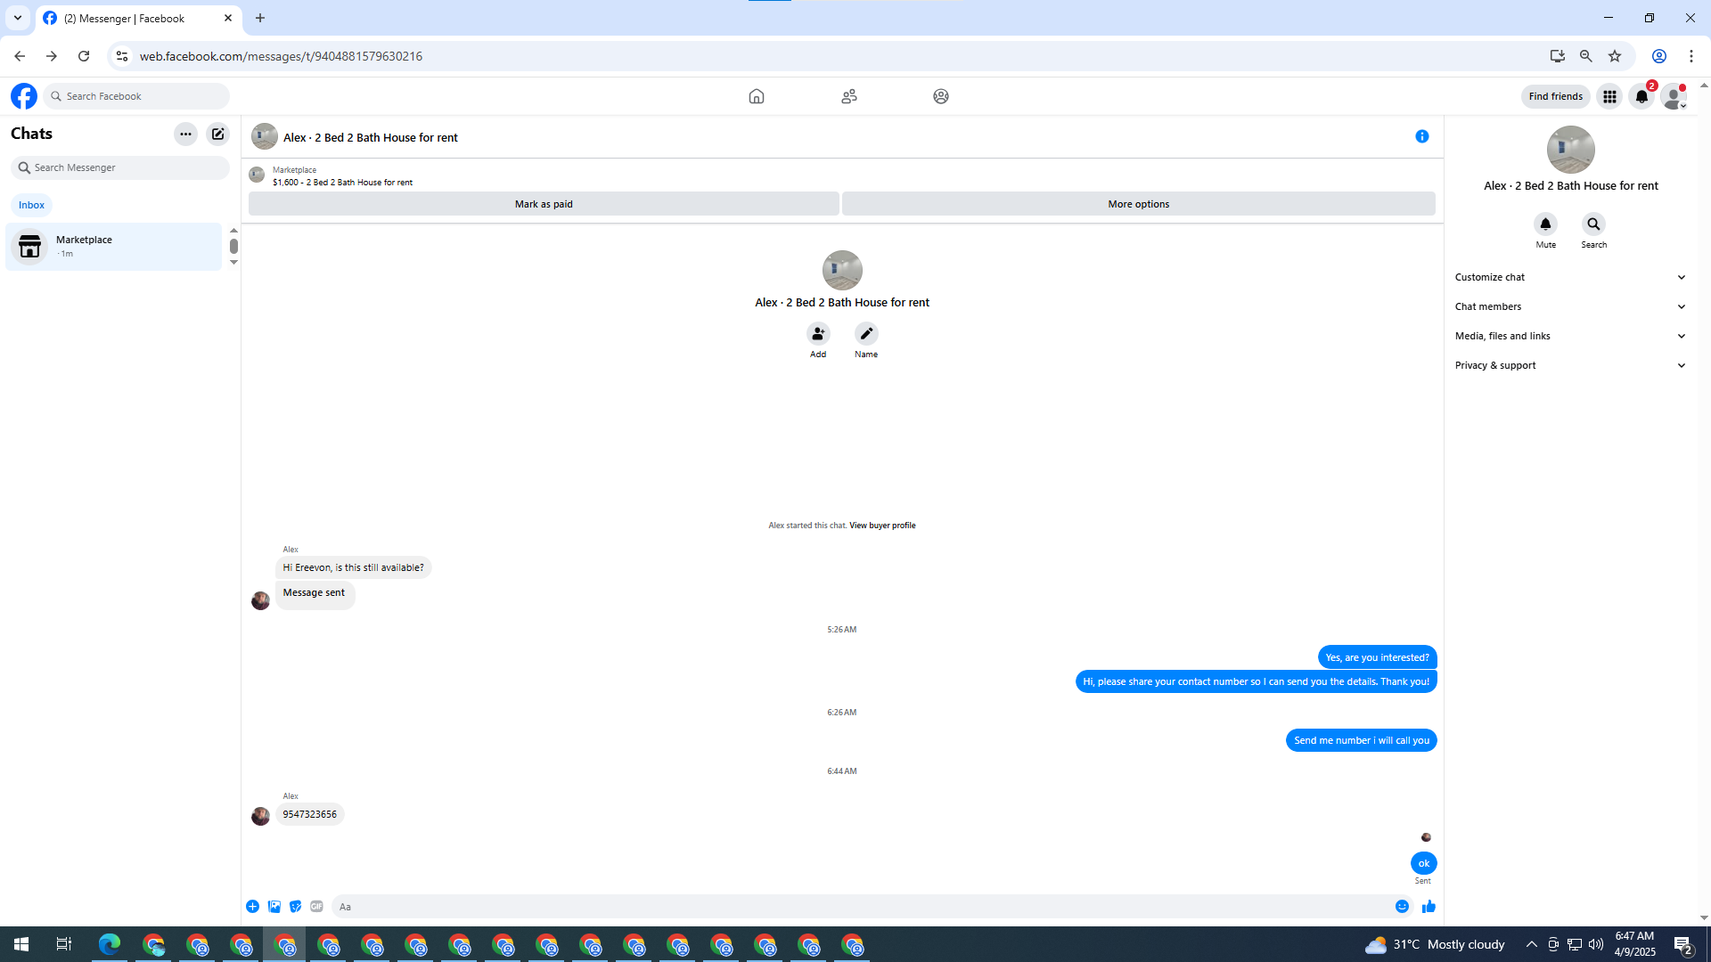Expand Chat members section
This screenshot has width=1711, height=962.
coord(1571,307)
